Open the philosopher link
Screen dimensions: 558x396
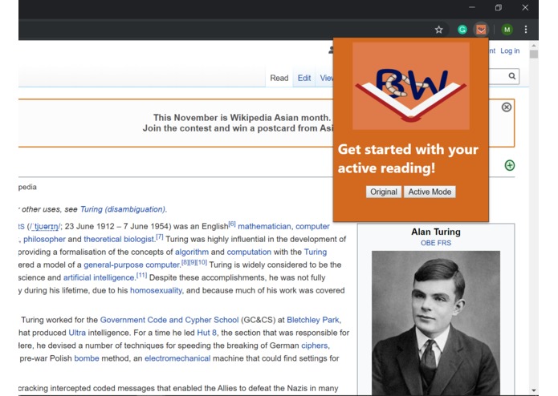tap(44, 239)
